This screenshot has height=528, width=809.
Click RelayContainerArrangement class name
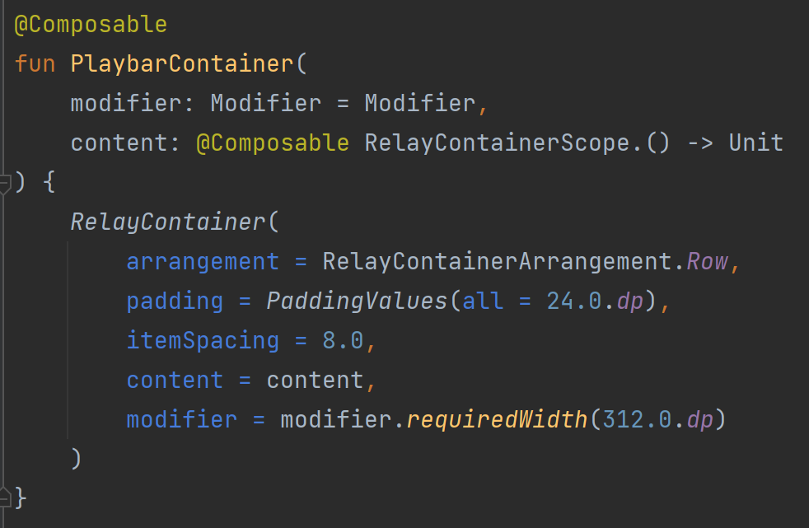click(x=498, y=261)
